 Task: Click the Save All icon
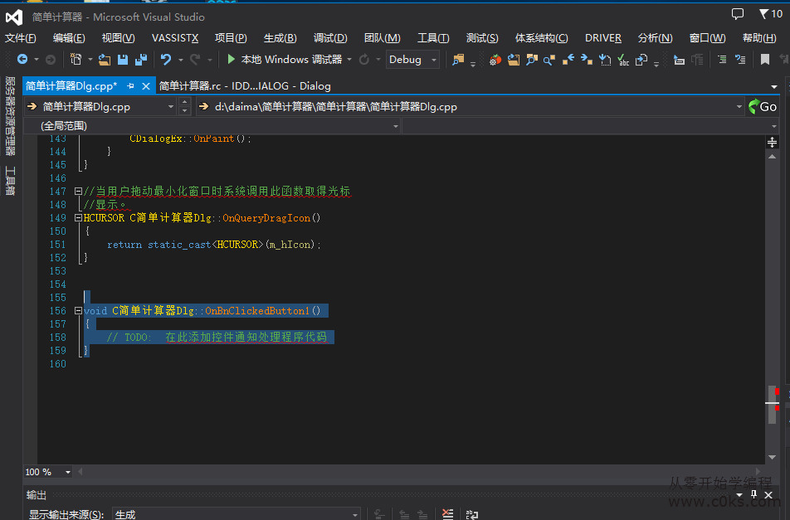[x=140, y=60]
